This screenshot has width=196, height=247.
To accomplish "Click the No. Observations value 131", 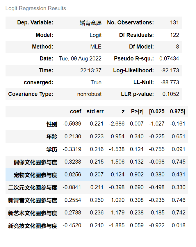I will point(174,23).
